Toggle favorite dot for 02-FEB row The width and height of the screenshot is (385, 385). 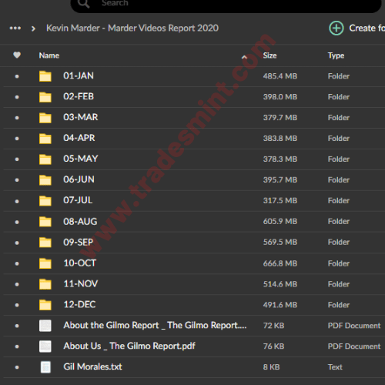pos(17,97)
